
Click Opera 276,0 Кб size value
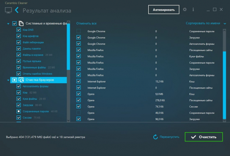pyautogui.click(x=160, y=100)
